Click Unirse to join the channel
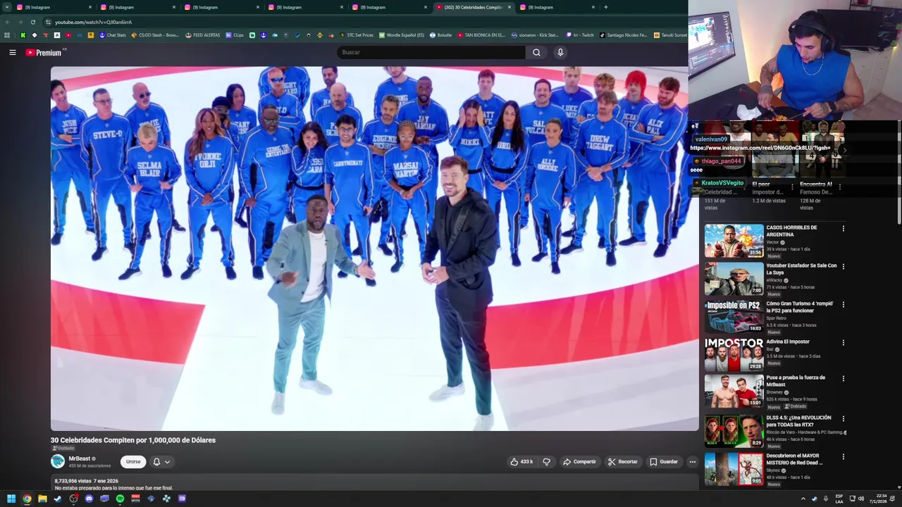 coord(133,462)
